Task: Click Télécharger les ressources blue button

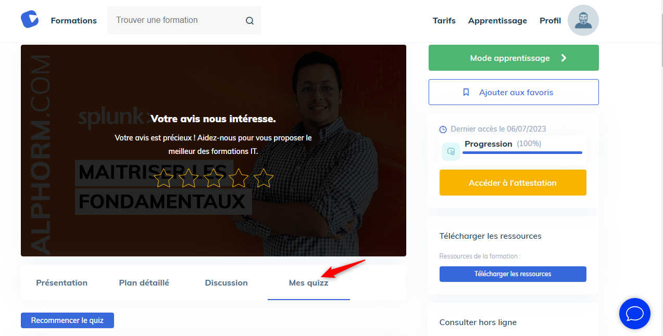Action: tap(513, 274)
